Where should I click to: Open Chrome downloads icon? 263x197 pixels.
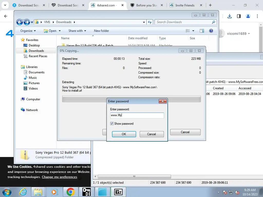pyautogui.click(x=229, y=16)
